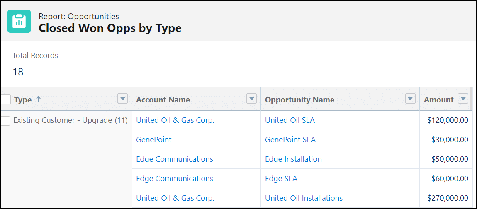Open Edge Communications account for Edge Installation
477x209 pixels.
(175, 159)
